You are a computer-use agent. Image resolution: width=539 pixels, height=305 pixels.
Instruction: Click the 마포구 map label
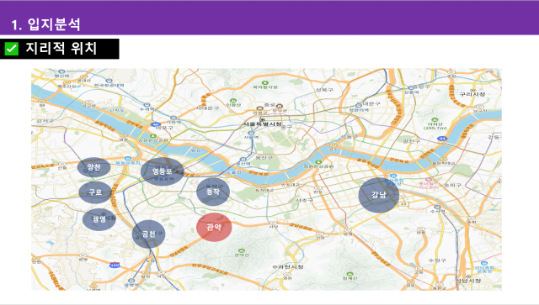click(164, 128)
